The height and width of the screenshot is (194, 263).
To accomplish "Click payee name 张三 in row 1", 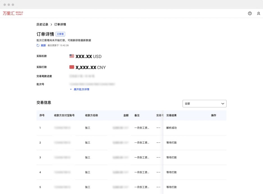I will tap(88, 128).
